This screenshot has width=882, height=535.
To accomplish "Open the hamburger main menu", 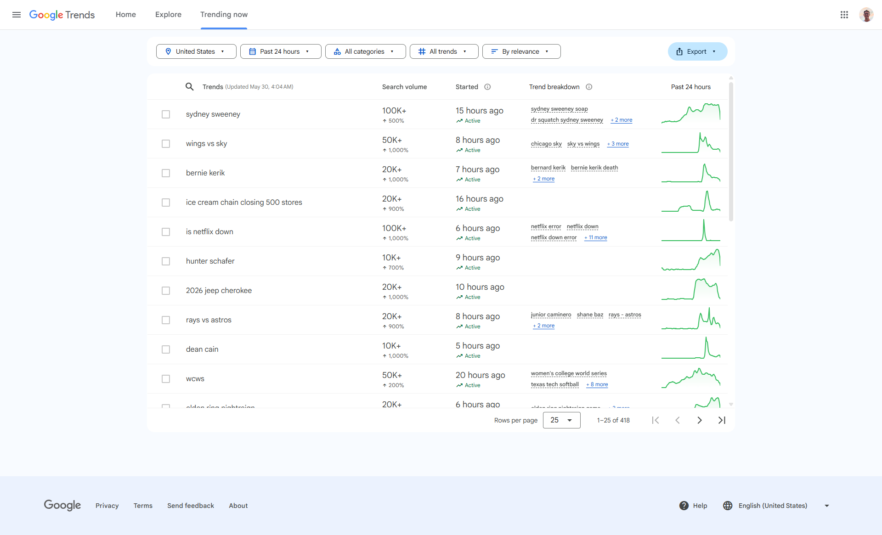I will click(x=17, y=15).
